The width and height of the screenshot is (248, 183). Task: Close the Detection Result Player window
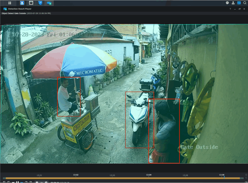point(244,9)
